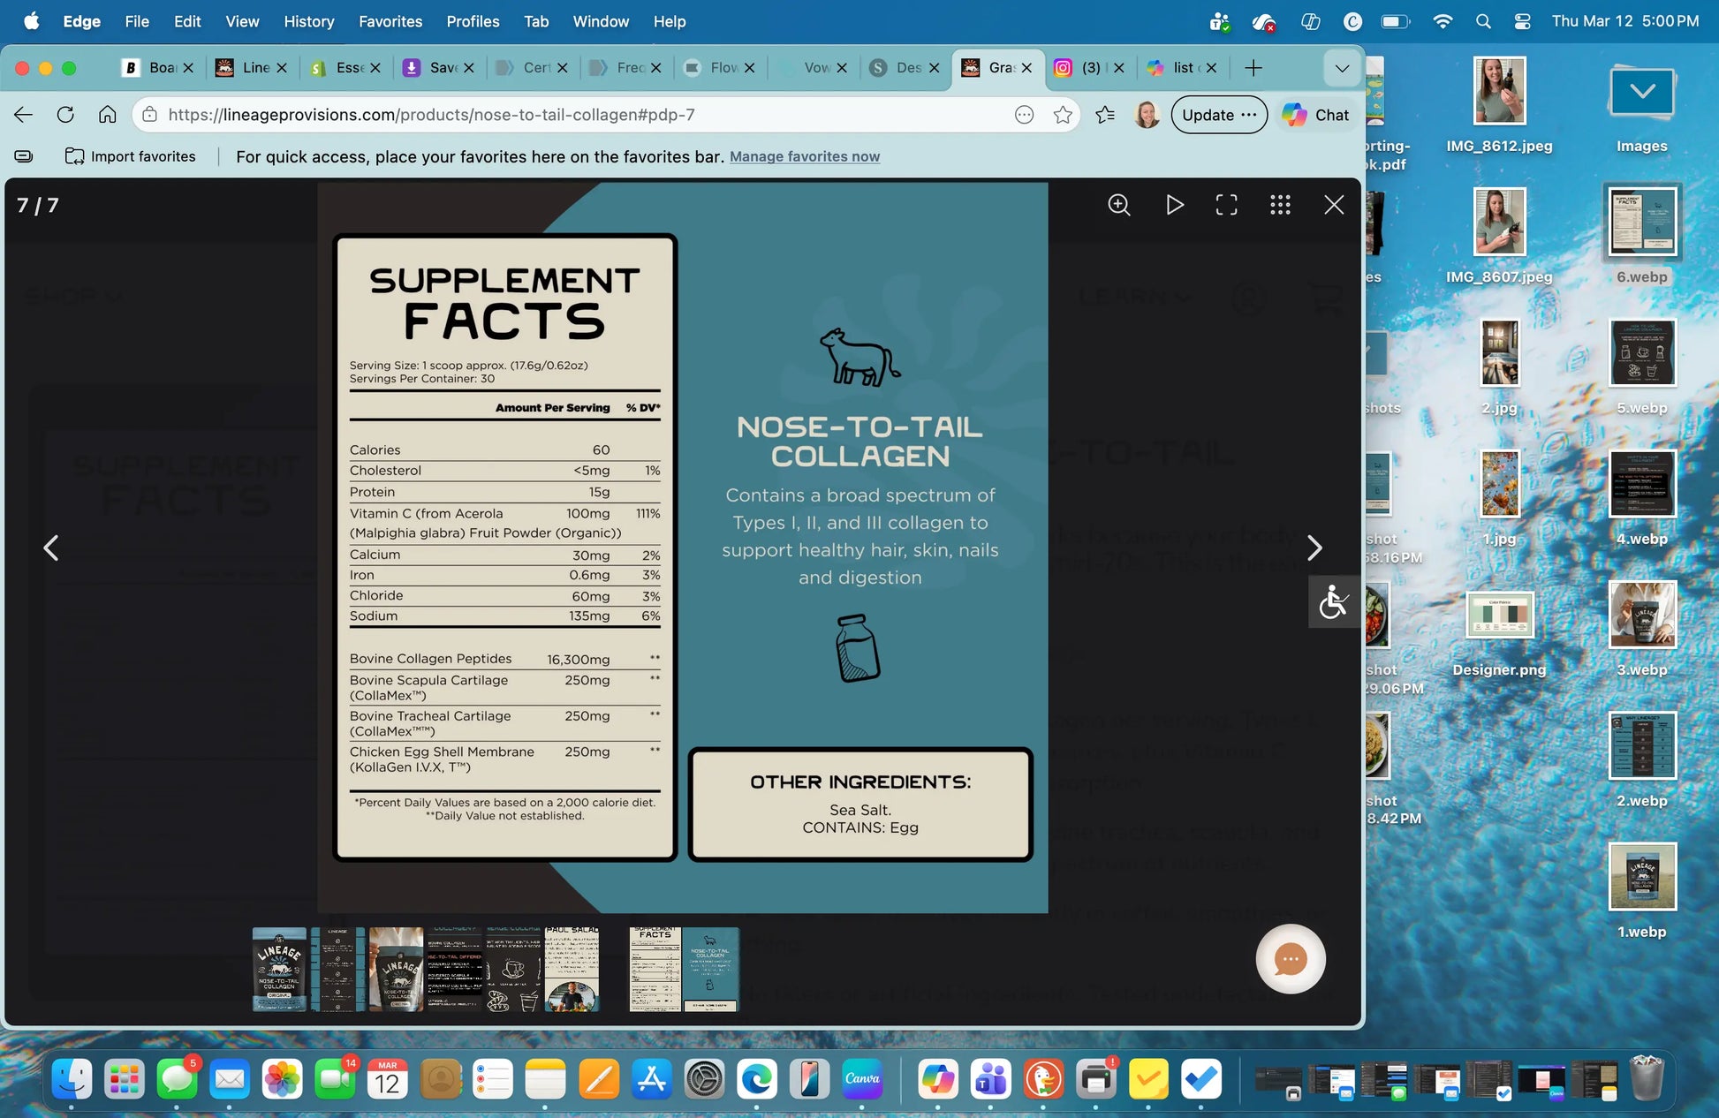Viewport: 1719px width, 1118px height.
Task: Select the first thumbnail showing the Lineage bag
Action: [x=279, y=970]
